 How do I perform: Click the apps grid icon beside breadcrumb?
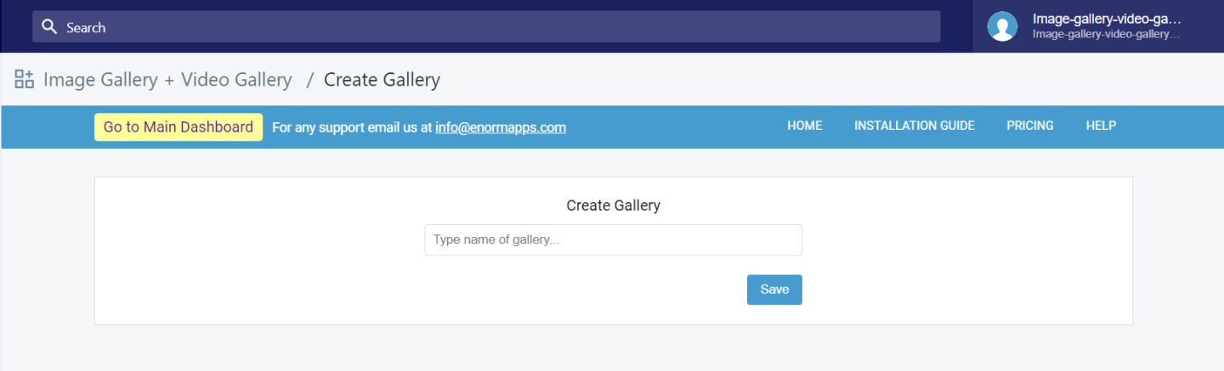tap(24, 80)
